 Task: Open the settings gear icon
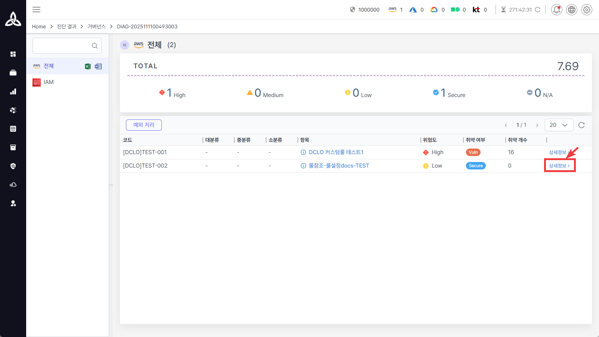pyautogui.click(x=586, y=10)
